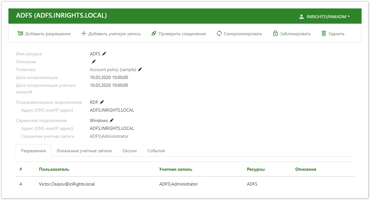The height and width of the screenshot is (200, 370).
Task: Click the Windows connection type value
Action: [x=99, y=120]
